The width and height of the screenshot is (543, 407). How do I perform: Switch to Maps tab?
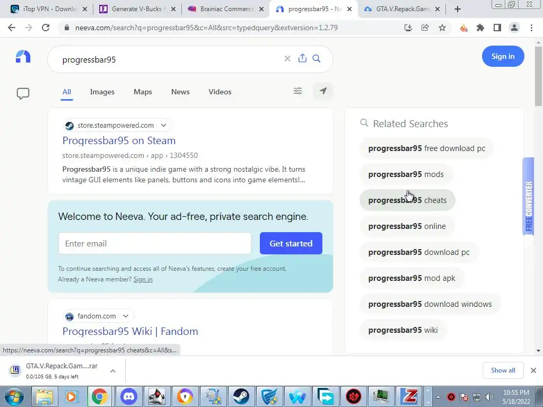tap(143, 92)
